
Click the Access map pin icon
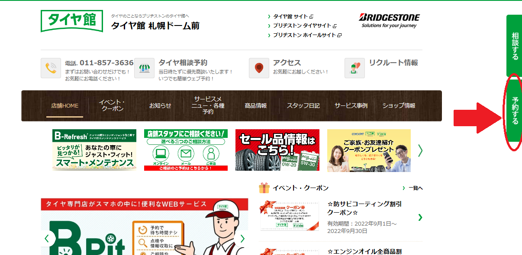coord(259,68)
